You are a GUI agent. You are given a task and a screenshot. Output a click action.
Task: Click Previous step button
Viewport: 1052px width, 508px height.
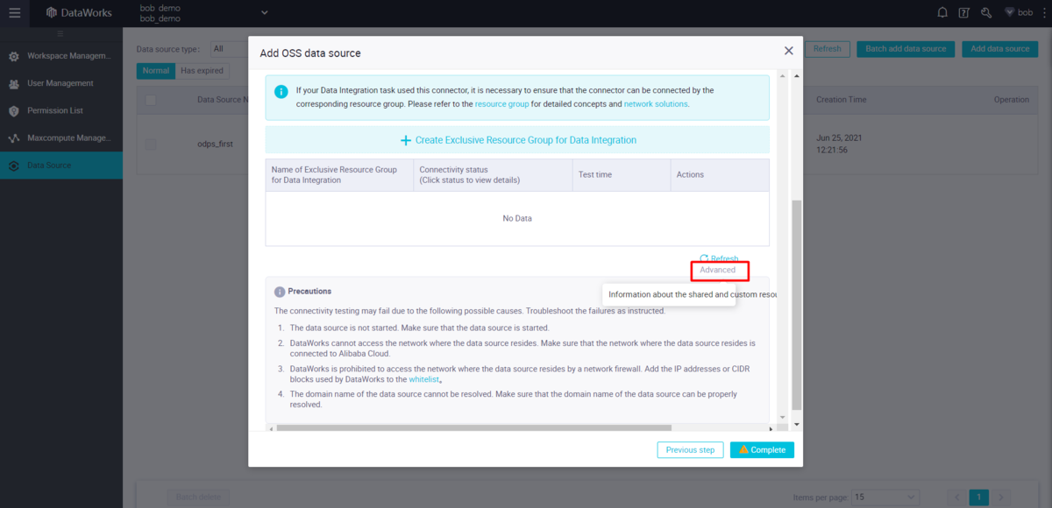pyautogui.click(x=690, y=449)
